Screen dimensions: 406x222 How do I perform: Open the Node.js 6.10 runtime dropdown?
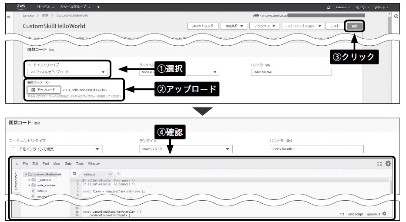point(186,149)
